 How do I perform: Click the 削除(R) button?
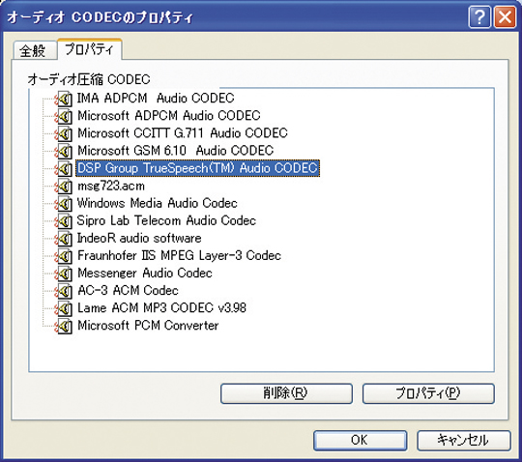click(x=286, y=393)
